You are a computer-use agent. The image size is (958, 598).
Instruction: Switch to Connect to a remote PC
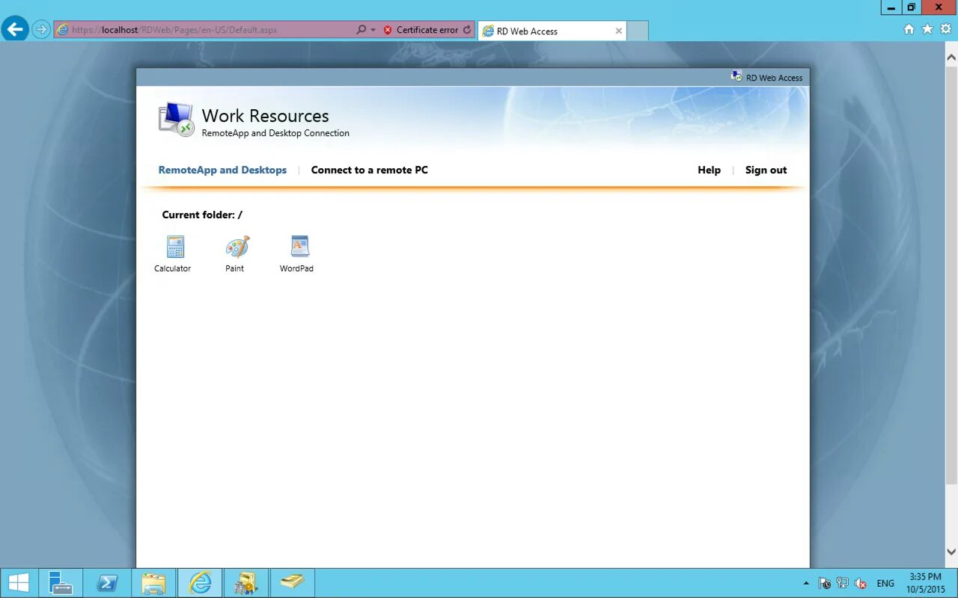point(370,170)
